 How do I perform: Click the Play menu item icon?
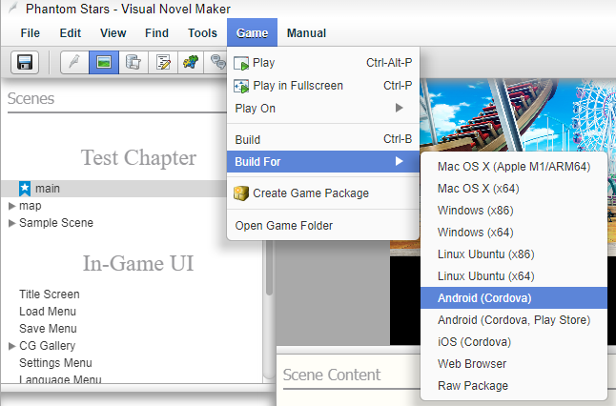click(x=241, y=63)
